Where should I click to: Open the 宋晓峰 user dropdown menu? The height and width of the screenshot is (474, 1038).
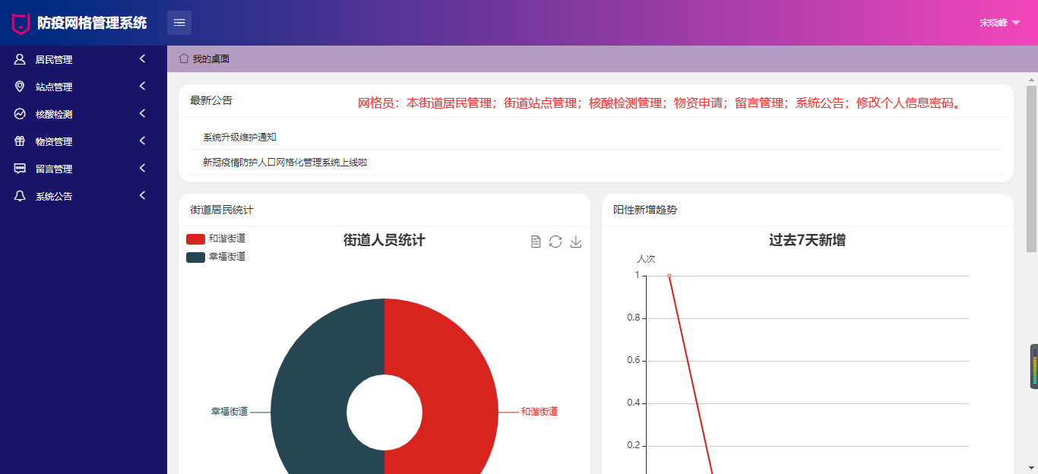[x=999, y=23]
